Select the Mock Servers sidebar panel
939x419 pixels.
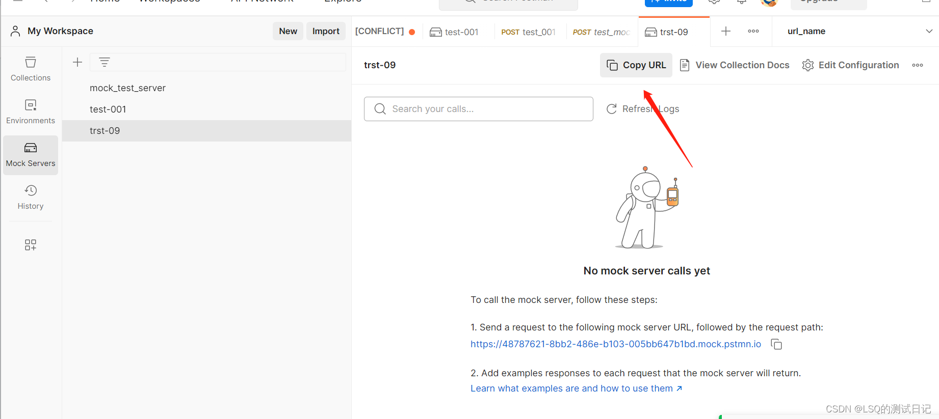point(31,155)
